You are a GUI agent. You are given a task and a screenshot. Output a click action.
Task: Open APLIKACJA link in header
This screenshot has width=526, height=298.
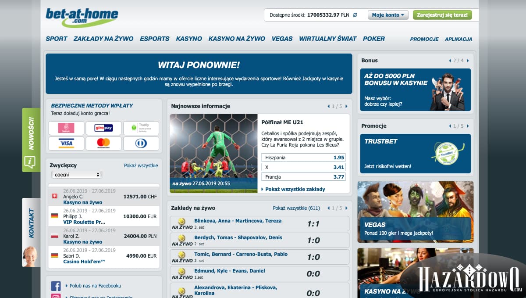[x=458, y=39]
